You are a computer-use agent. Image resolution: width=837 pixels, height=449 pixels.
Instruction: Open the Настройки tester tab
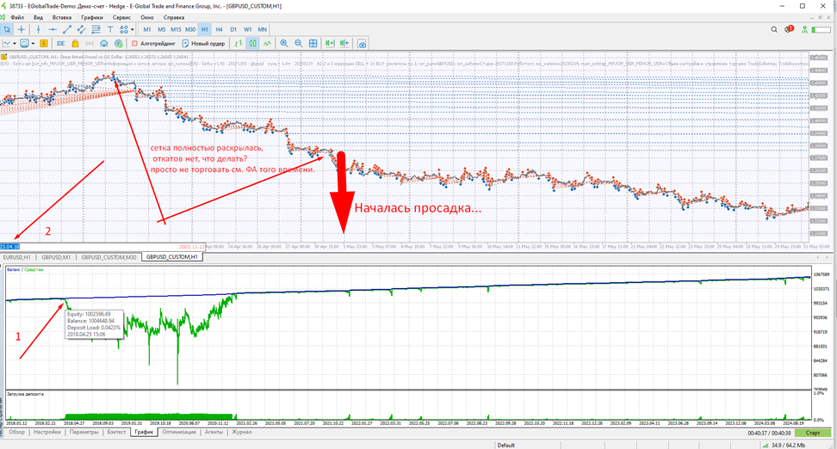coord(47,432)
